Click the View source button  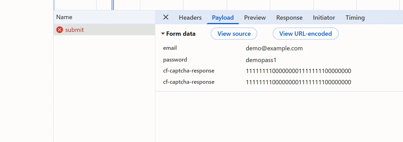[x=234, y=34]
